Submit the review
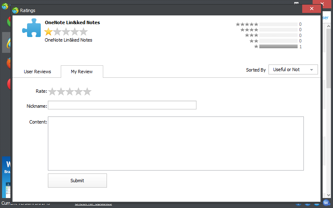The width and height of the screenshot is (333, 208). (77, 181)
